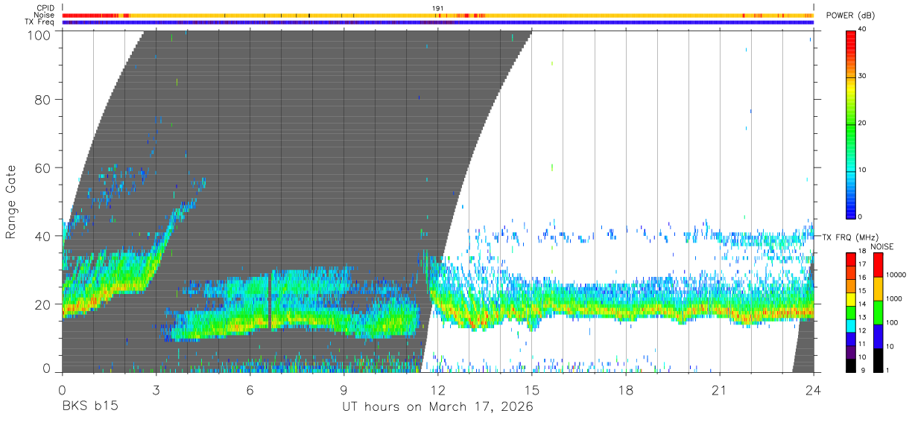
Task: Click the TX FRQ (MHz) color scale bar
Action: (850, 313)
